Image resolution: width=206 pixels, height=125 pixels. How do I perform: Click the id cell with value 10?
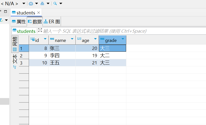[x=39, y=63]
